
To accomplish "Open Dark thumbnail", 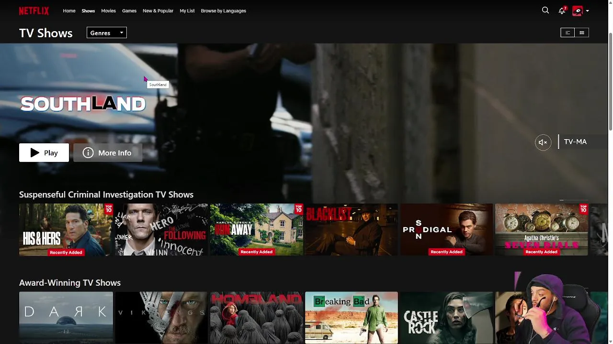I will pos(66,318).
